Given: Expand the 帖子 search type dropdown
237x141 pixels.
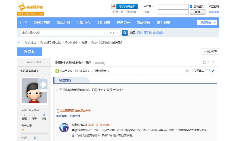Looking at the screenshot, I should coord(114,33).
